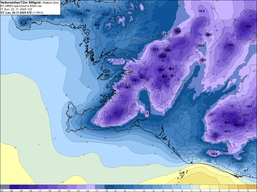
Task: Click the -12.6 temperature value
Action: [x=23, y=23]
